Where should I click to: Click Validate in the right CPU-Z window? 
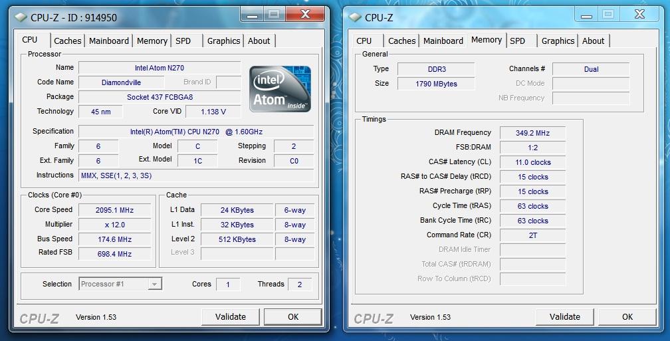(x=564, y=316)
